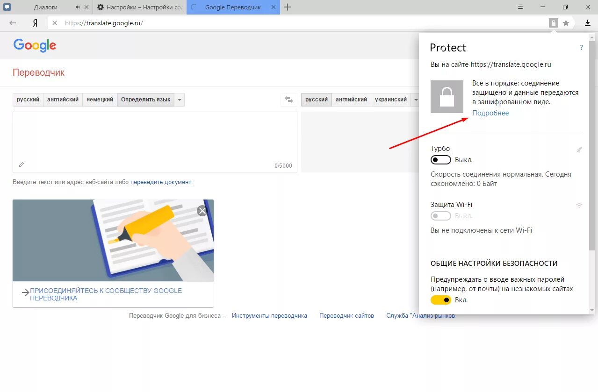The width and height of the screenshot is (598, 392).
Task: Click the large padlock image in Protect panel
Action: click(x=447, y=97)
